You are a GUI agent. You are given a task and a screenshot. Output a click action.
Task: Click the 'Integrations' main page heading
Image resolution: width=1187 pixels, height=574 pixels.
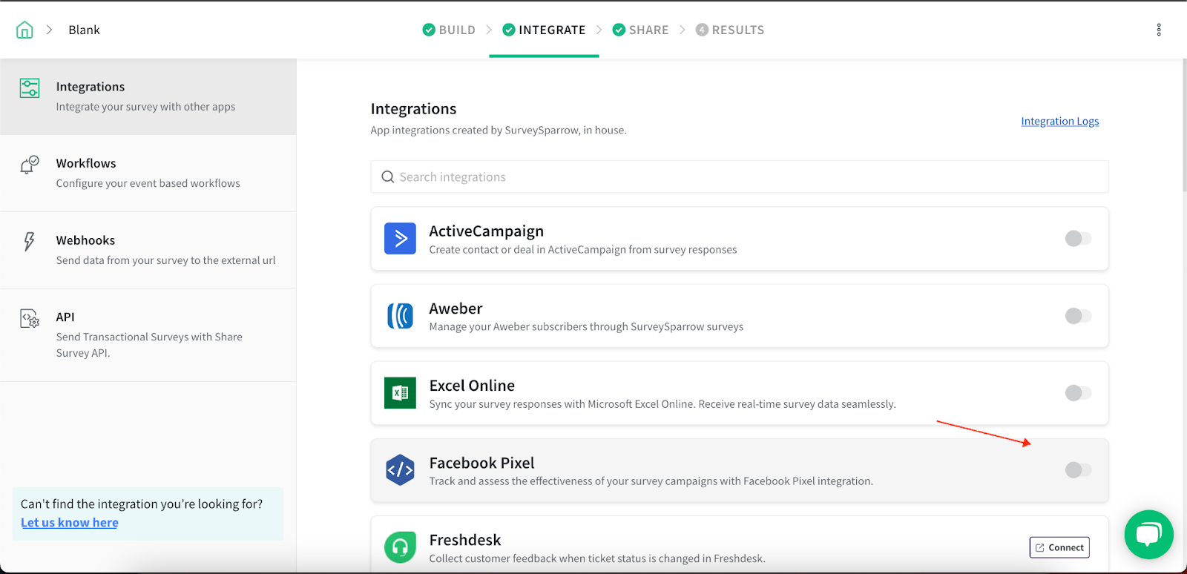(x=413, y=109)
